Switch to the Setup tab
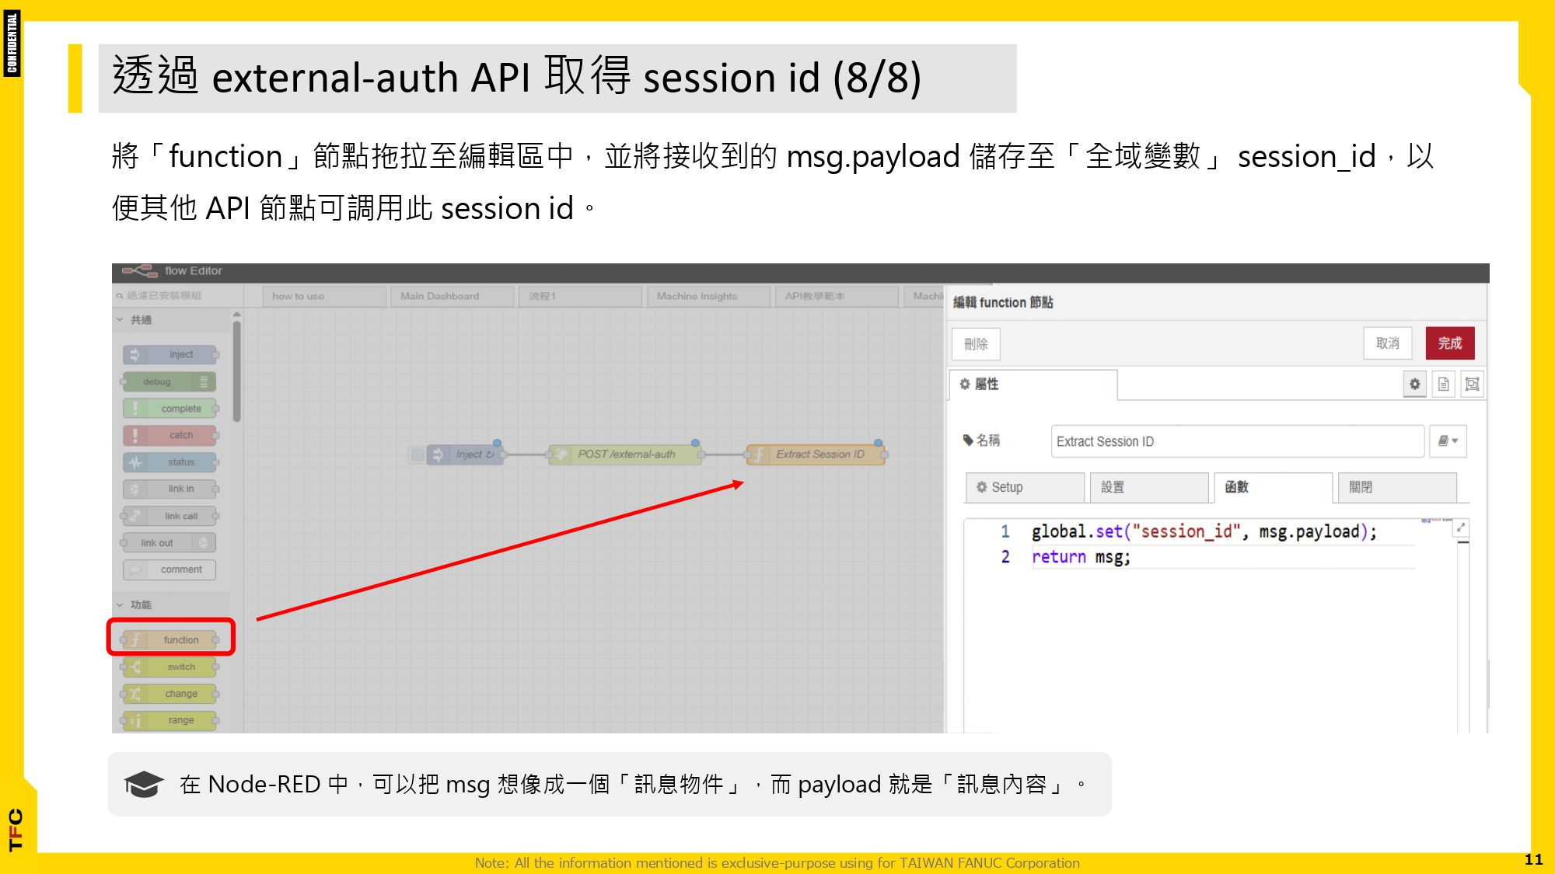 coord(1024,487)
